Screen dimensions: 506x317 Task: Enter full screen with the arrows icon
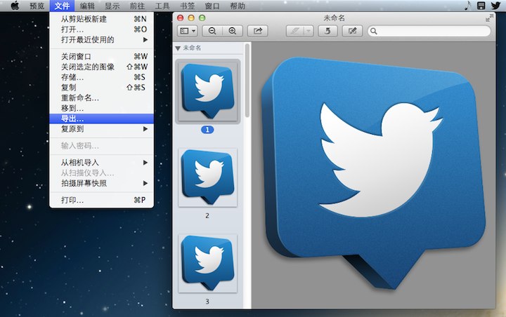coord(490,18)
